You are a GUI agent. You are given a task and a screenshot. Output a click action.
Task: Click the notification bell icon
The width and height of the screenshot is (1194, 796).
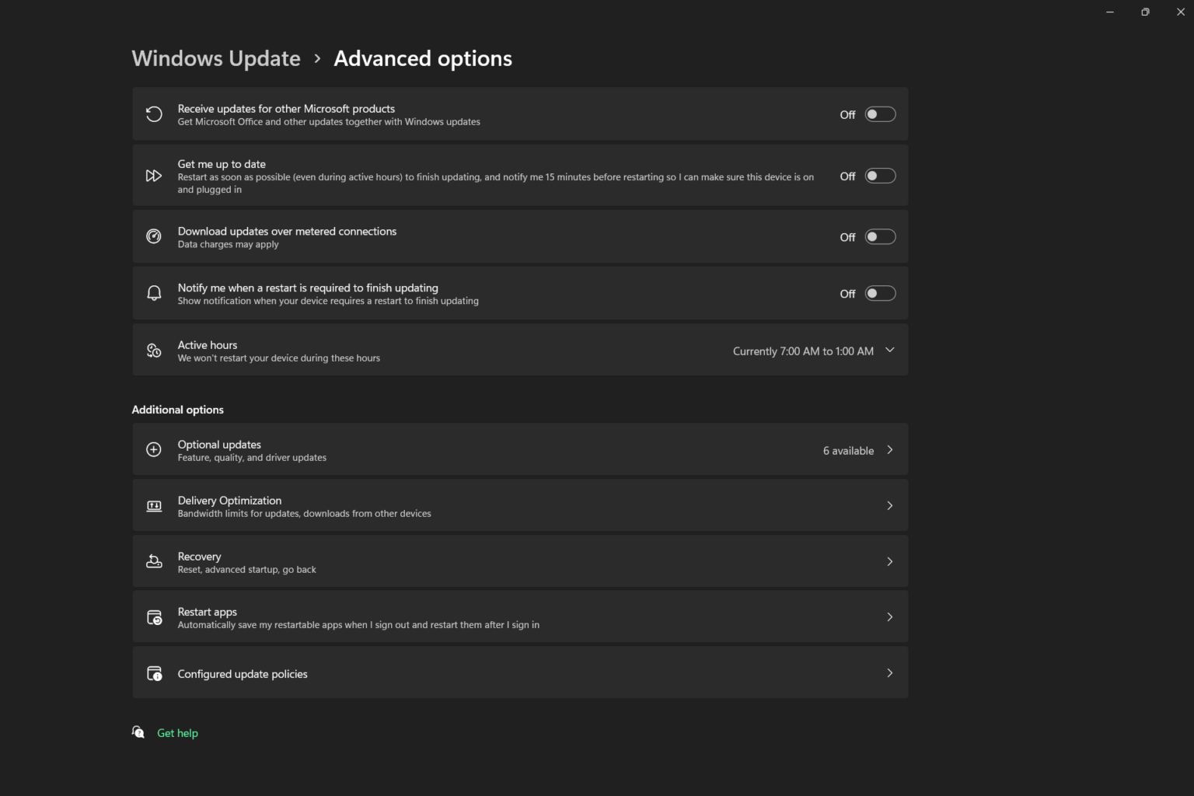(x=154, y=293)
